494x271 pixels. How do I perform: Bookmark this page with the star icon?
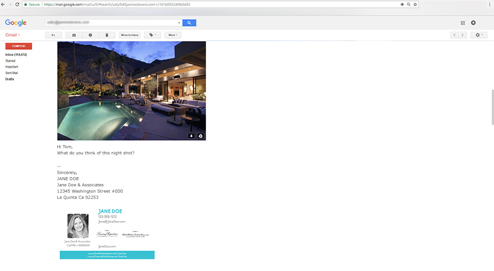pyautogui.click(x=415, y=4)
